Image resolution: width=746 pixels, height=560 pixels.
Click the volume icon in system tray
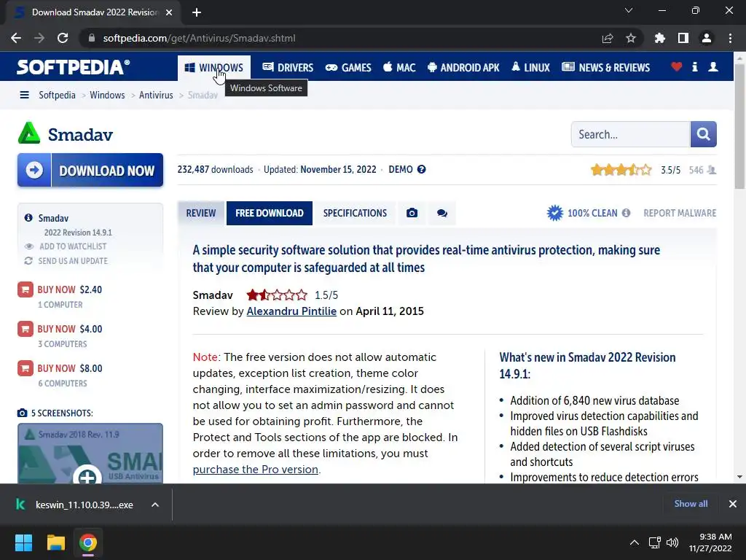click(x=672, y=542)
